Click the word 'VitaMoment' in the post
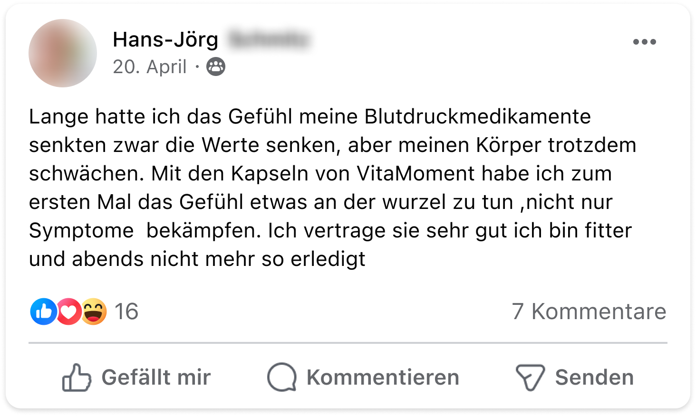 coord(416,174)
